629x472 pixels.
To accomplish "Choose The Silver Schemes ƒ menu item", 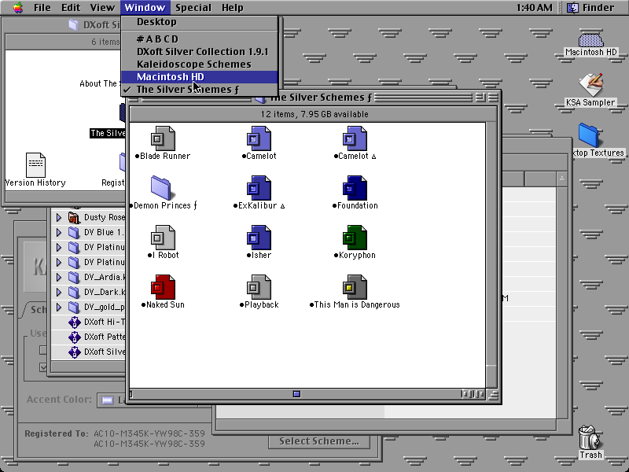I will 200,90.
